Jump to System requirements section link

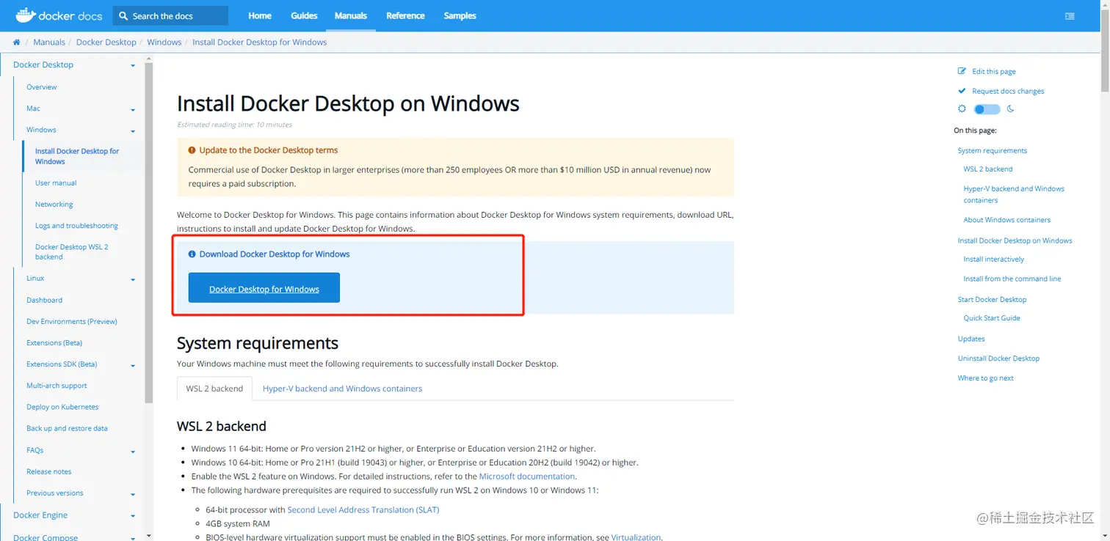993,151
